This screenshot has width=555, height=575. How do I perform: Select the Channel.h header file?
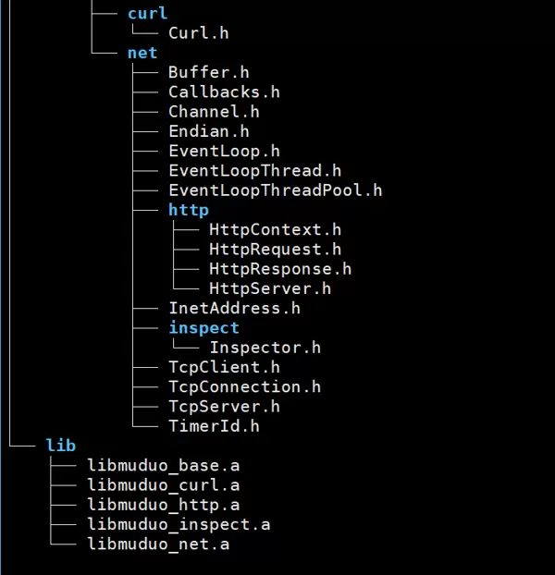(214, 111)
